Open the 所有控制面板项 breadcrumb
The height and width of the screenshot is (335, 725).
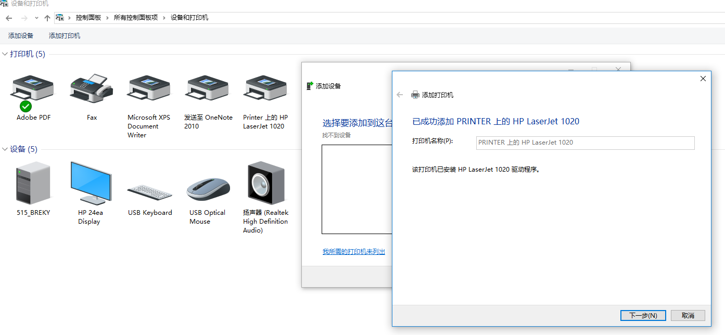click(x=136, y=18)
